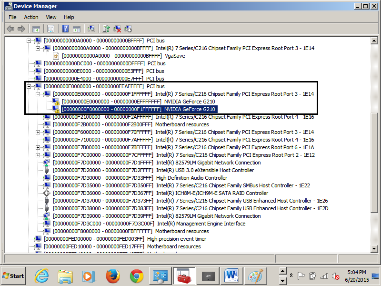The width and height of the screenshot is (381, 286).
Task: Select F8000000 Motherboard resources entry
Action: coord(130,231)
